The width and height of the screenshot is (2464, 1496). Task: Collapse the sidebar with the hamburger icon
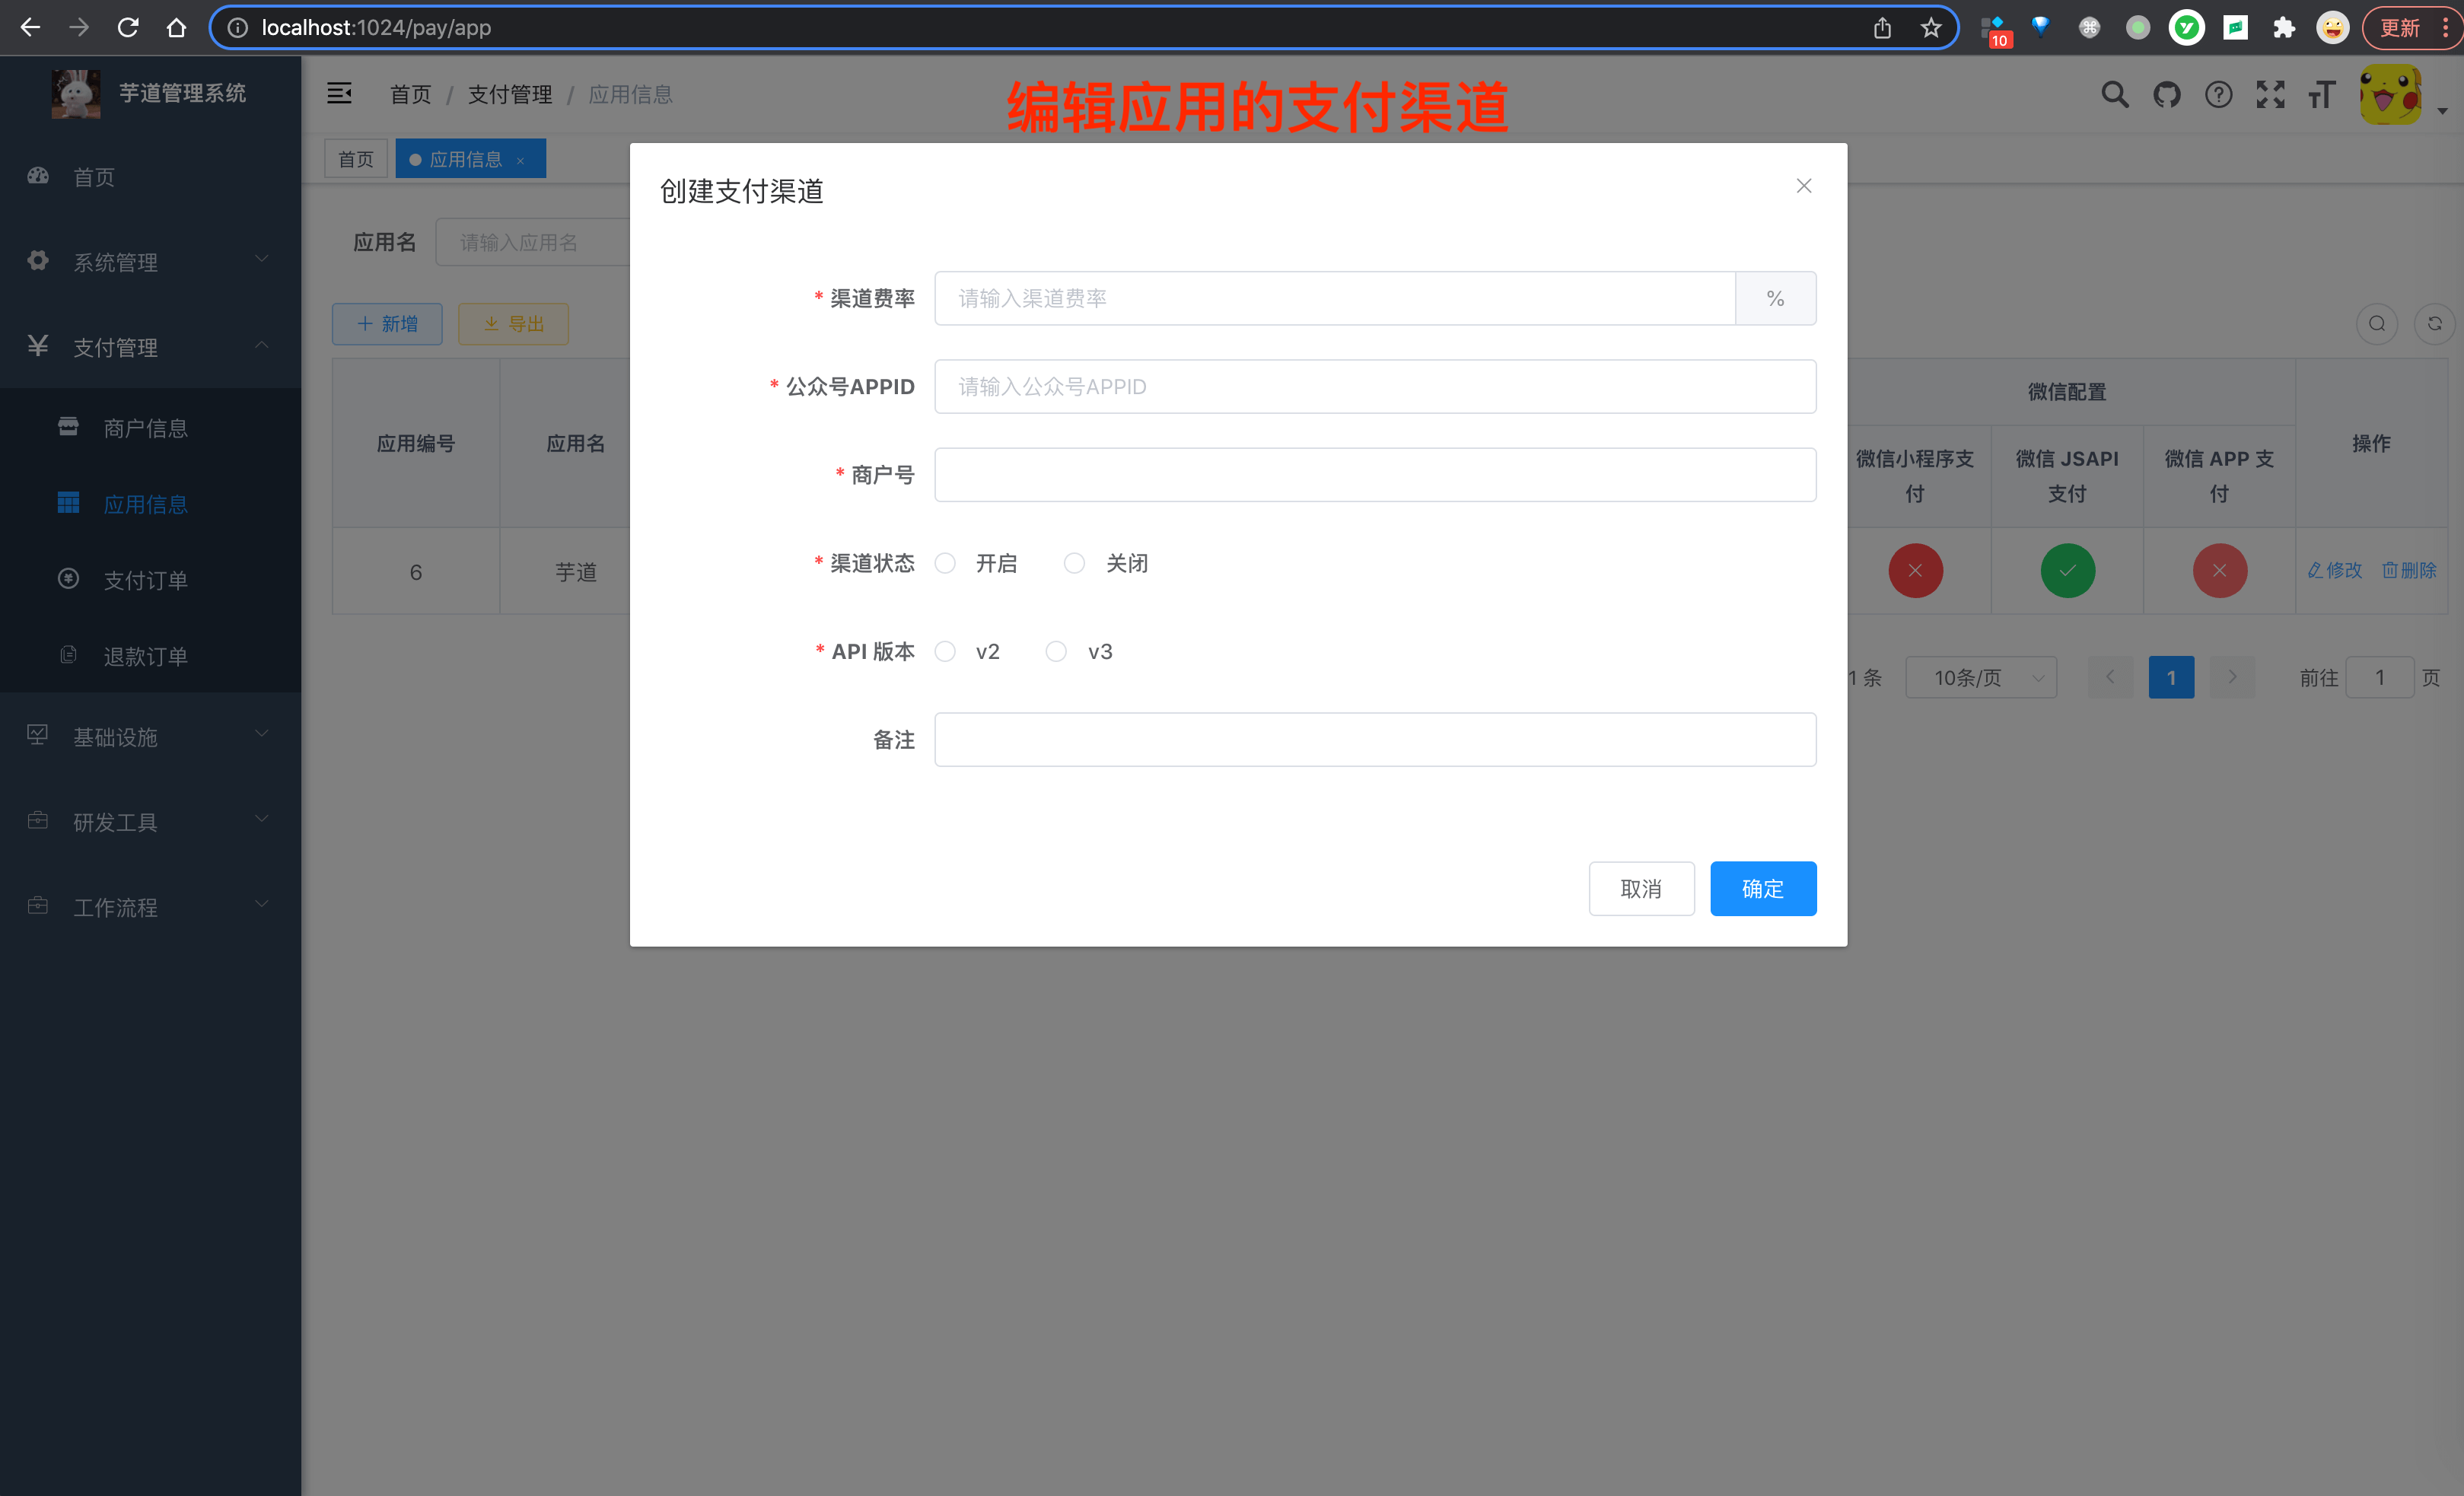click(338, 93)
